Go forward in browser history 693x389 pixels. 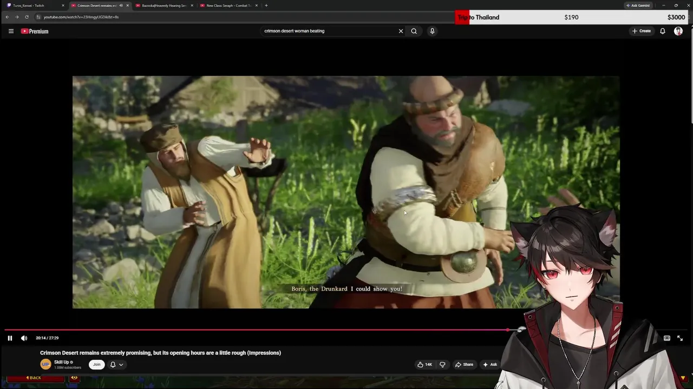point(17,17)
